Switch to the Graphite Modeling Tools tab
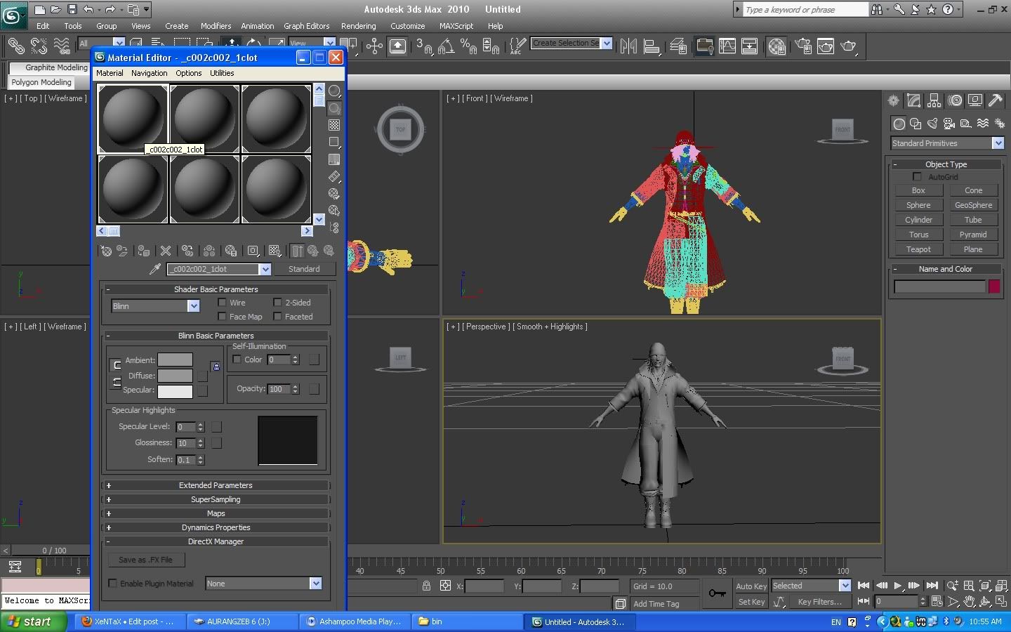The image size is (1011, 632). click(x=49, y=67)
